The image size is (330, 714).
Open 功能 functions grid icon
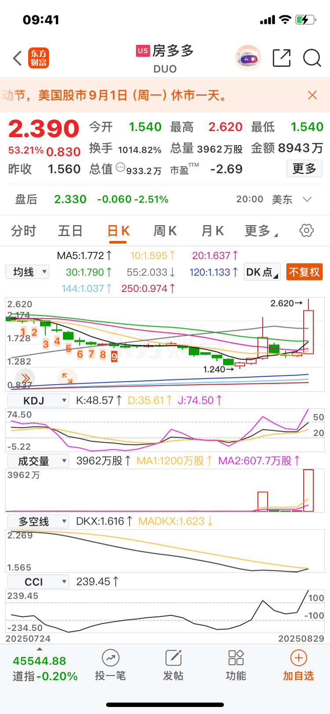[236, 666]
